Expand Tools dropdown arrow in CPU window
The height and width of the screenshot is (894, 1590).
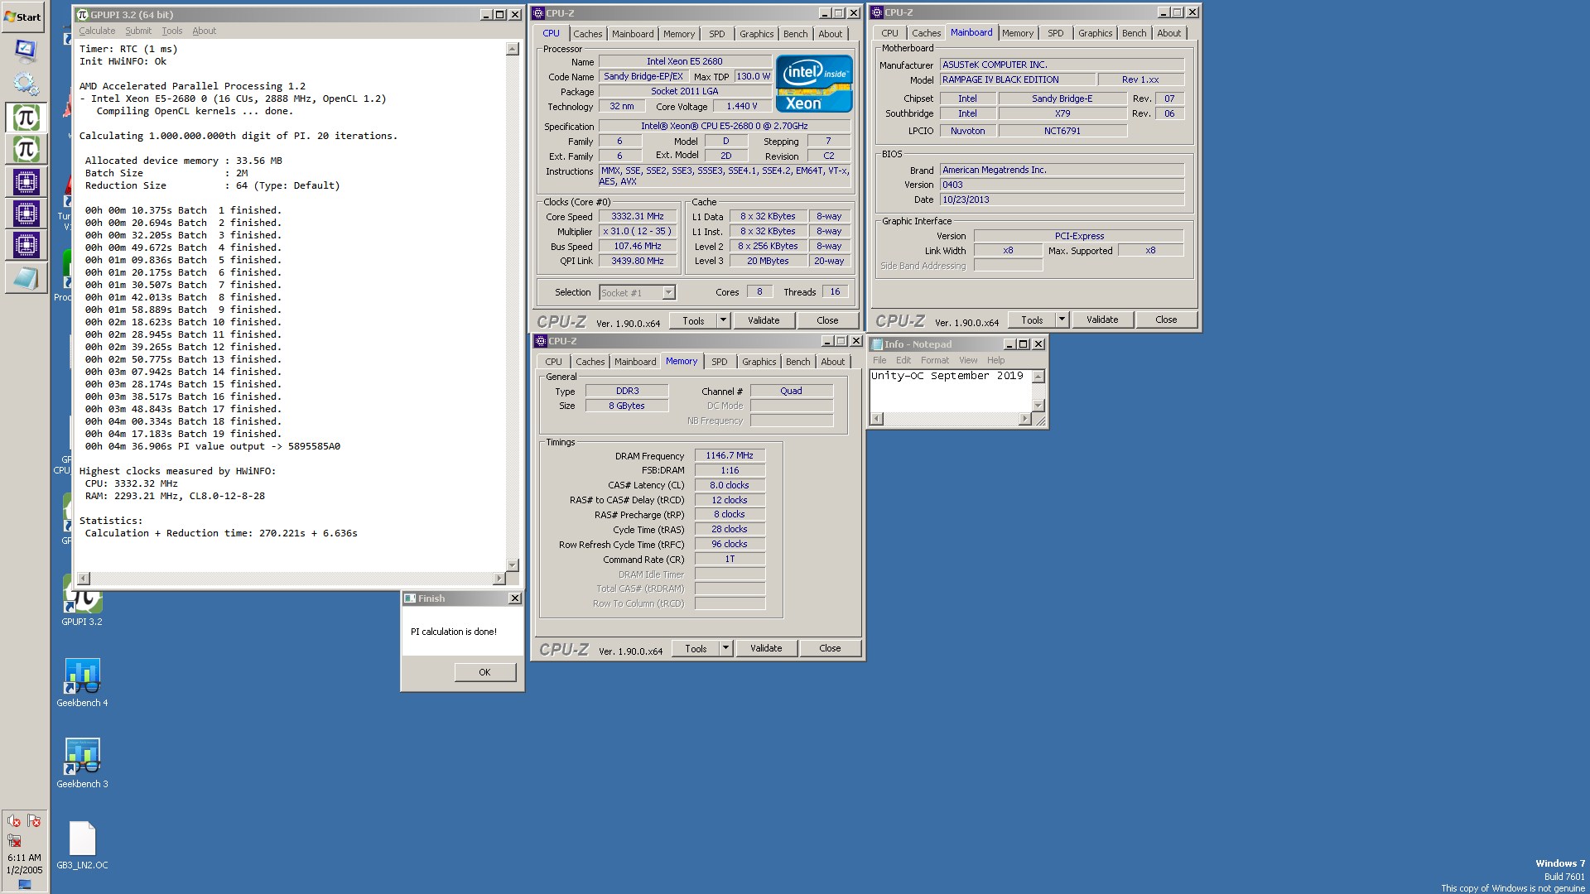(x=723, y=320)
